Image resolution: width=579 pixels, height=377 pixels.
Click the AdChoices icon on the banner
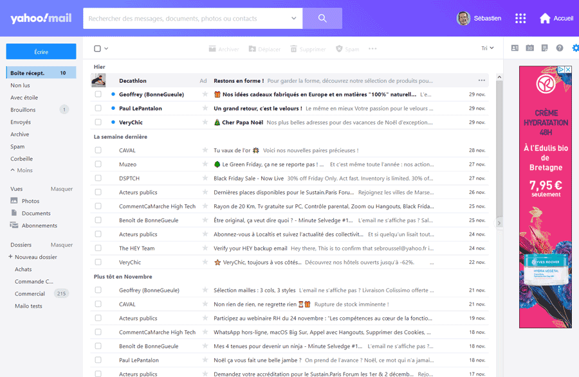coord(560,69)
